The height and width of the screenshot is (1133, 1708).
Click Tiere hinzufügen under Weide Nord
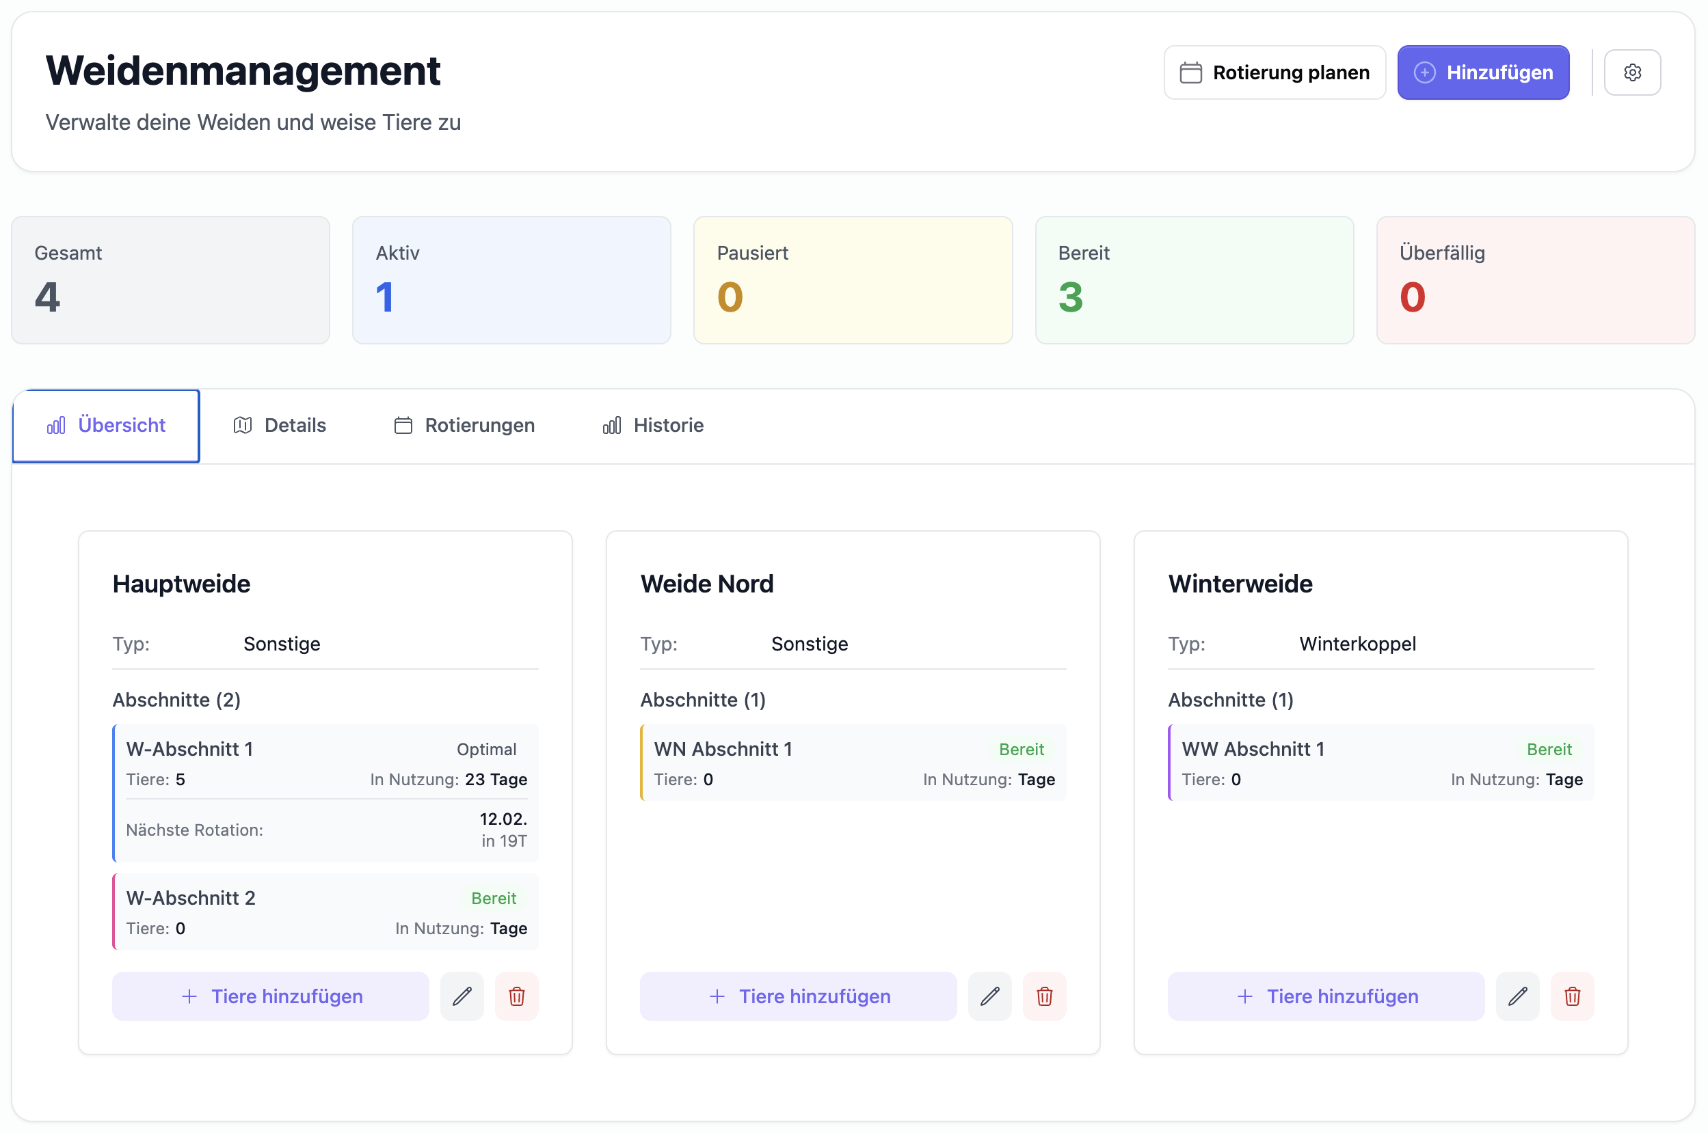[x=798, y=996]
